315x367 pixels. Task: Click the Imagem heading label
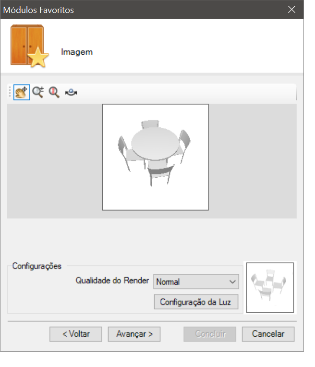(x=77, y=52)
